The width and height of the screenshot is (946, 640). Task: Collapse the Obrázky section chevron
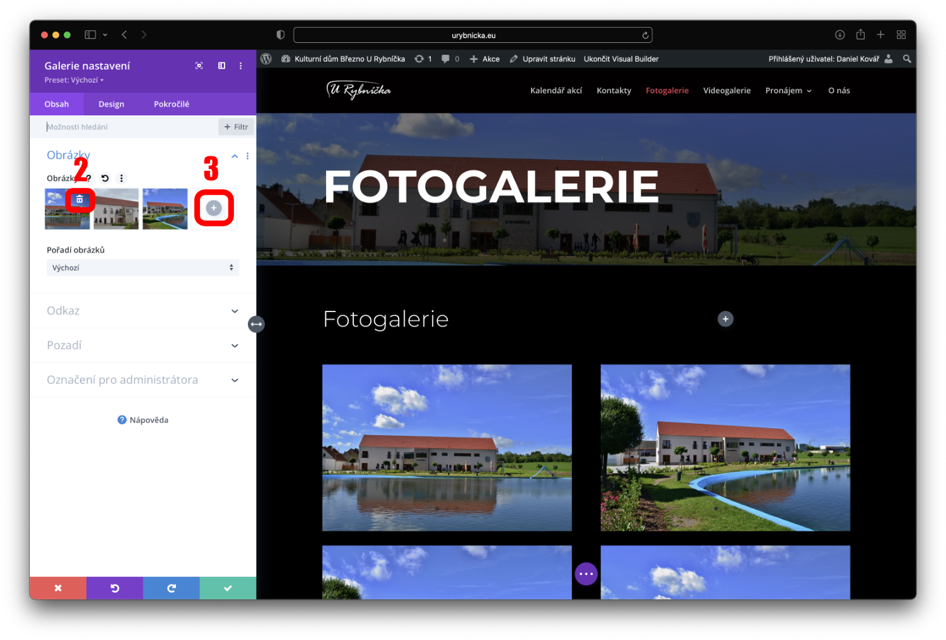click(235, 156)
